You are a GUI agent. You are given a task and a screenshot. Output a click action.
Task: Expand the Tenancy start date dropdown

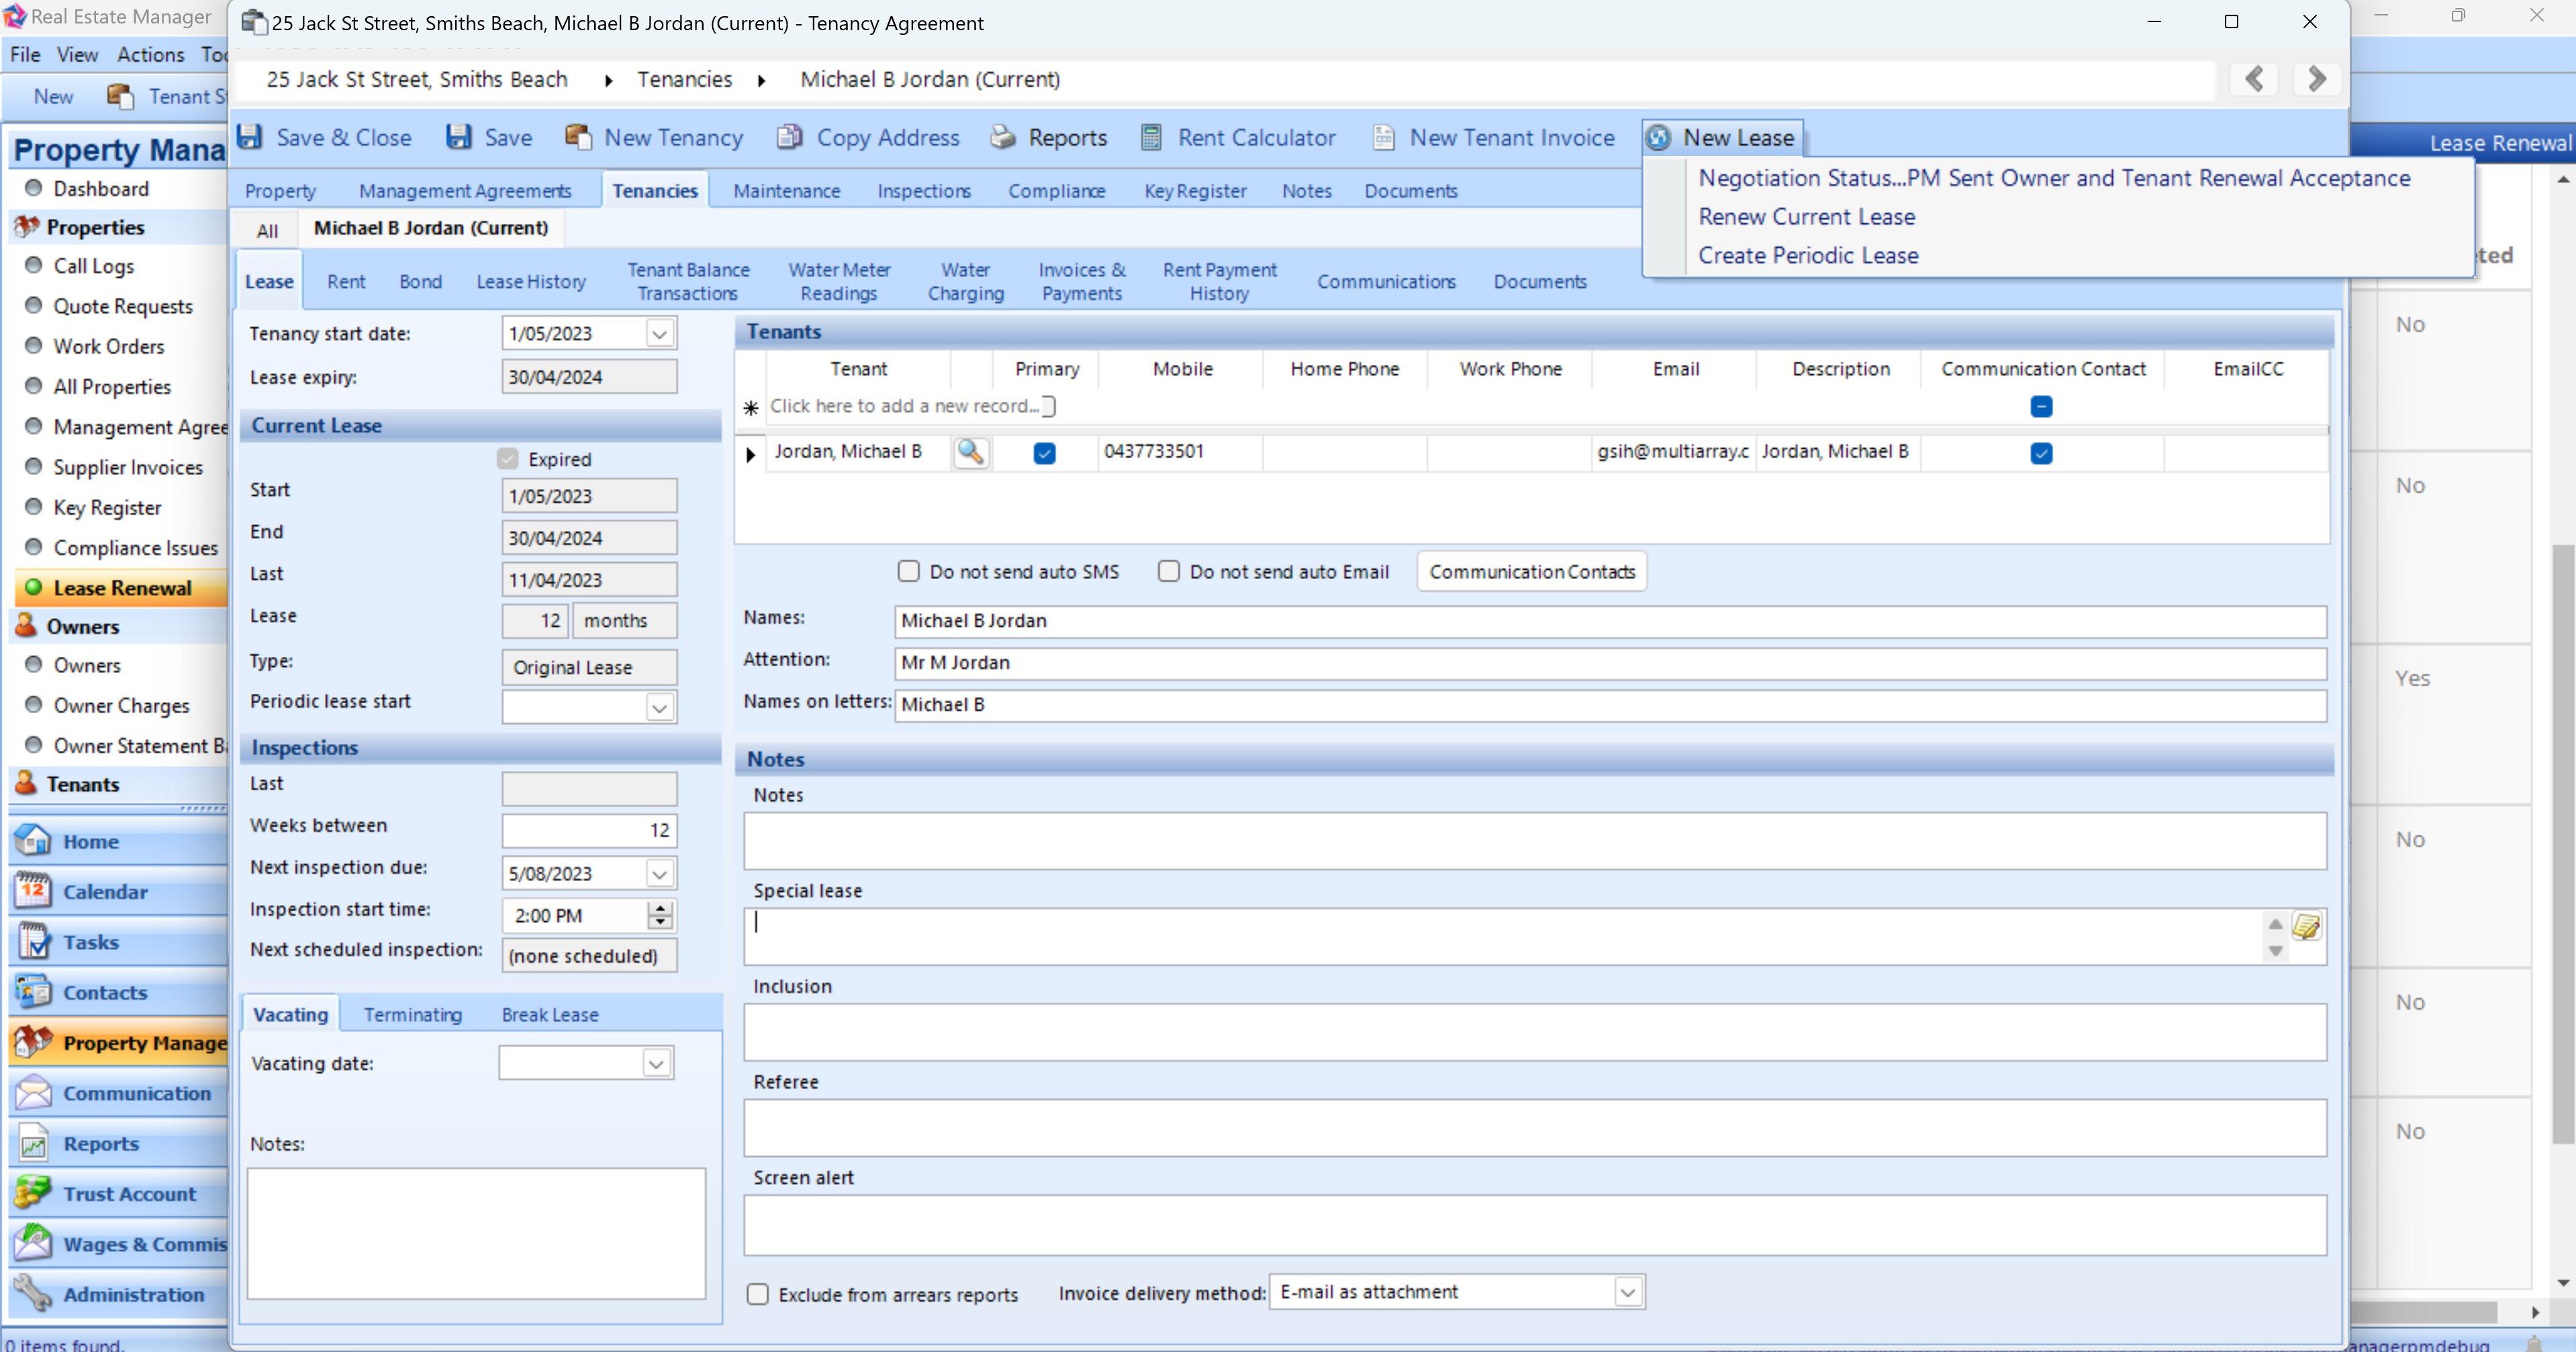659,333
